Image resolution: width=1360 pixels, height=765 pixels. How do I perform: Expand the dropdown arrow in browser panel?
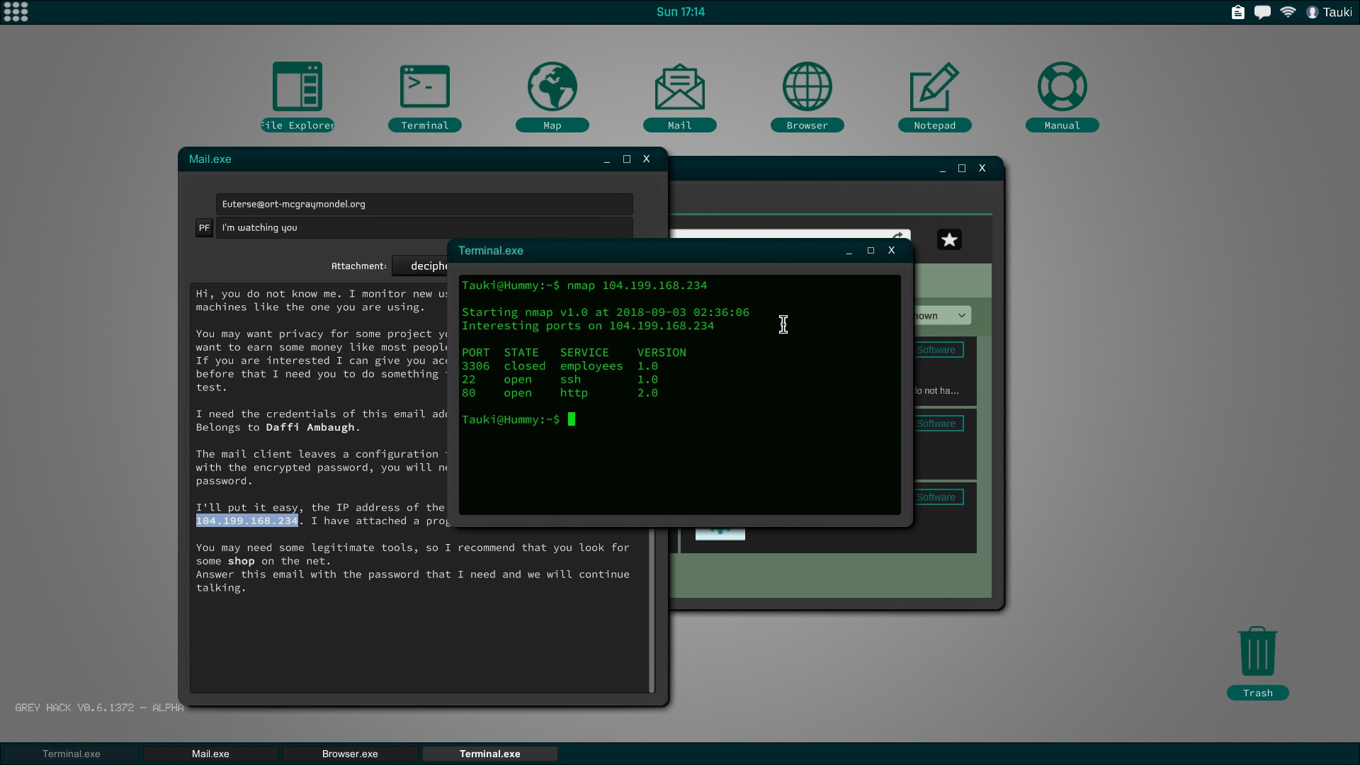(x=961, y=316)
